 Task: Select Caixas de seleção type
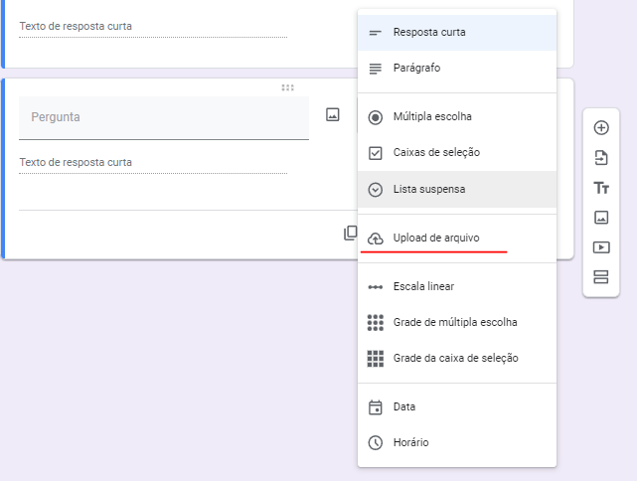(x=436, y=153)
